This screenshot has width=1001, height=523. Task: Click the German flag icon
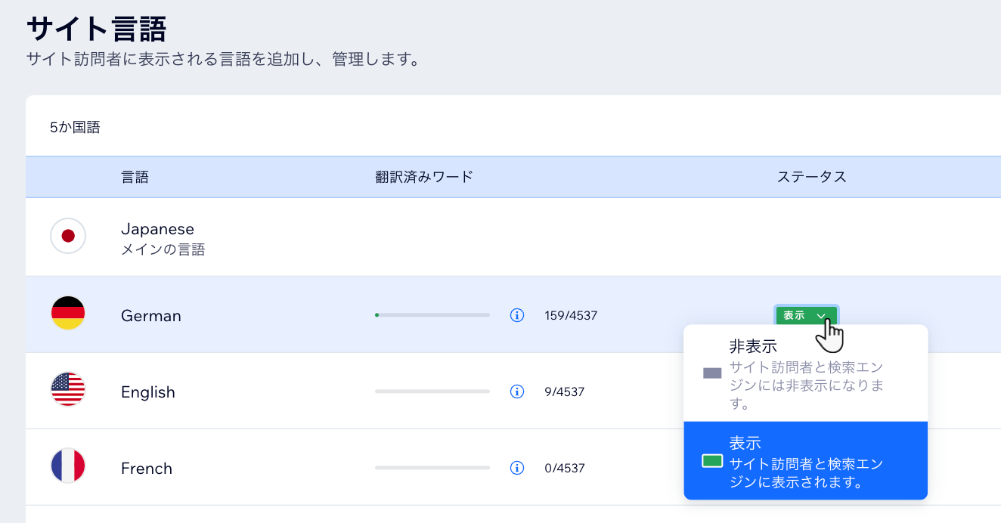click(68, 313)
